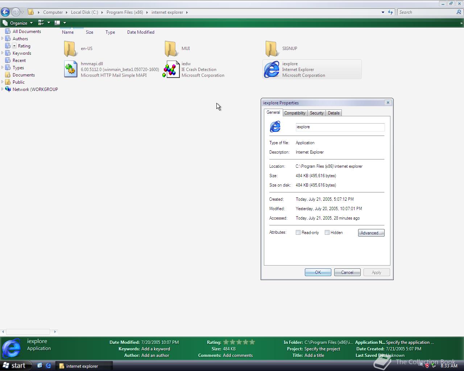Select the en-US folder icon
The height and width of the screenshot is (371, 464).
(70, 49)
